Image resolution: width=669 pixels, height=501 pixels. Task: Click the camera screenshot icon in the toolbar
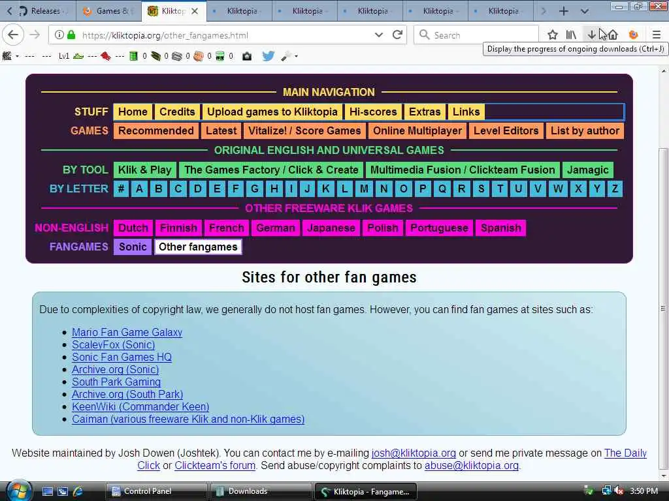[247, 56]
